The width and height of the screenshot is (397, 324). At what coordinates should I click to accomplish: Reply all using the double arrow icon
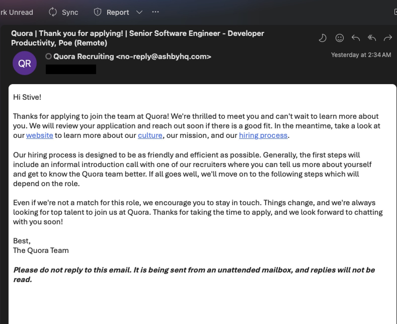pyautogui.click(x=372, y=38)
